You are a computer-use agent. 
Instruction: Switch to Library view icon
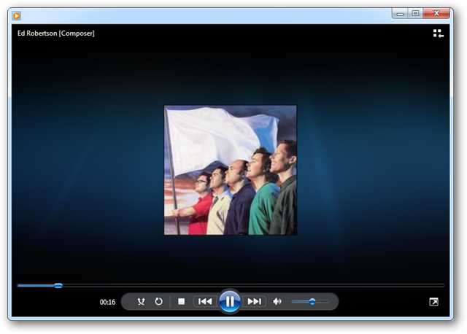pos(438,34)
